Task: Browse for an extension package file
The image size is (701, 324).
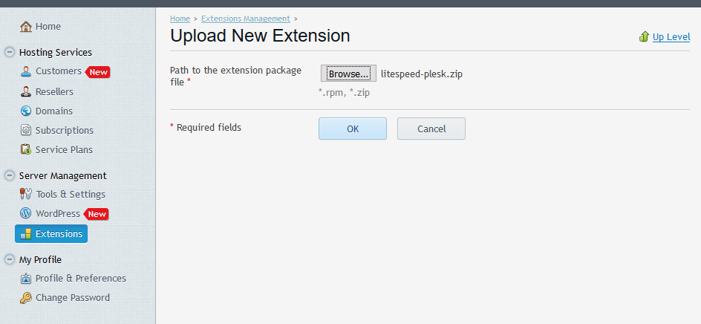Action: coord(348,74)
